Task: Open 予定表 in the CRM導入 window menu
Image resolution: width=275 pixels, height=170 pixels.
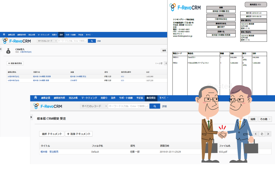Action: coord(81,35)
